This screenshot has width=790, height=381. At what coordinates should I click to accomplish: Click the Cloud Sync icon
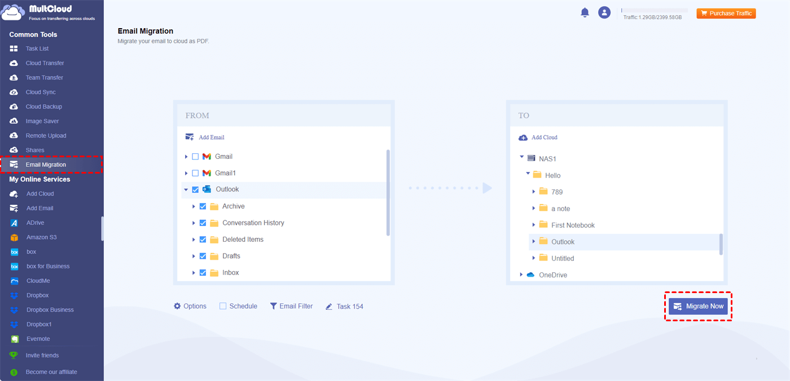pyautogui.click(x=14, y=92)
